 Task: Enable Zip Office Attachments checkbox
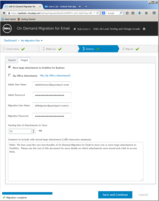click(10, 75)
